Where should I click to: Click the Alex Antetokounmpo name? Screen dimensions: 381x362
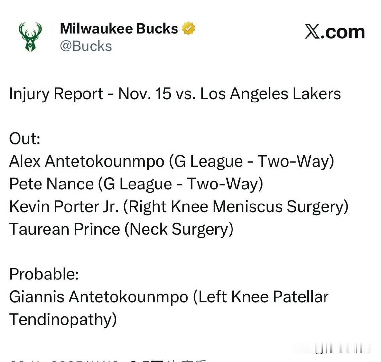tap(87, 162)
